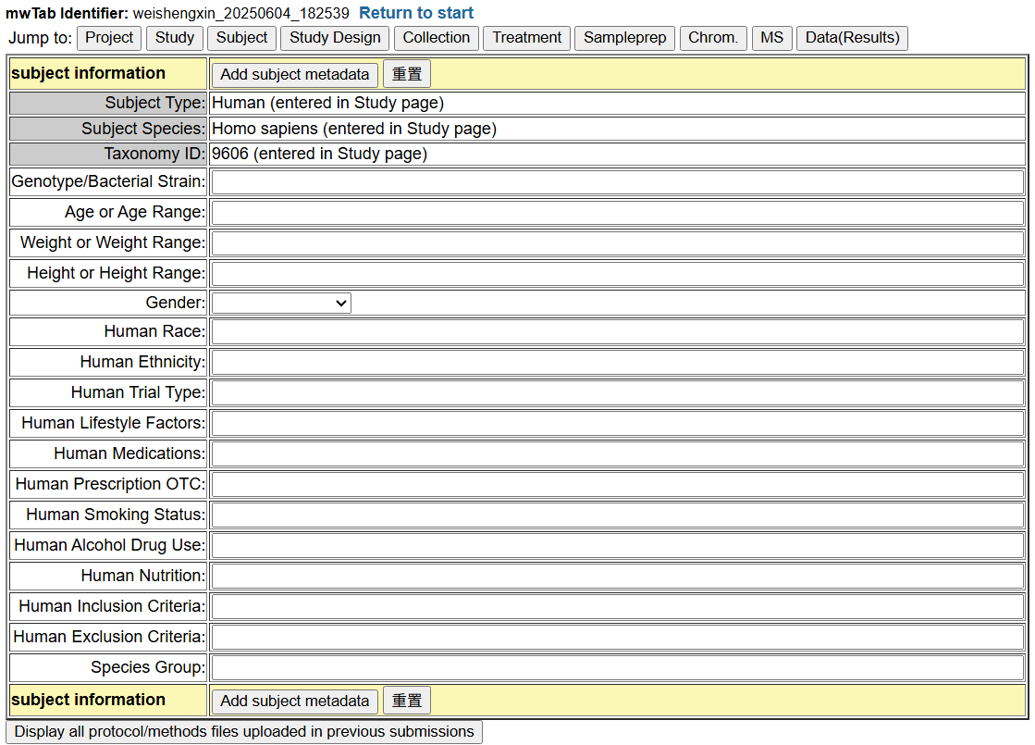Click the Return to start link

click(416, 13)
